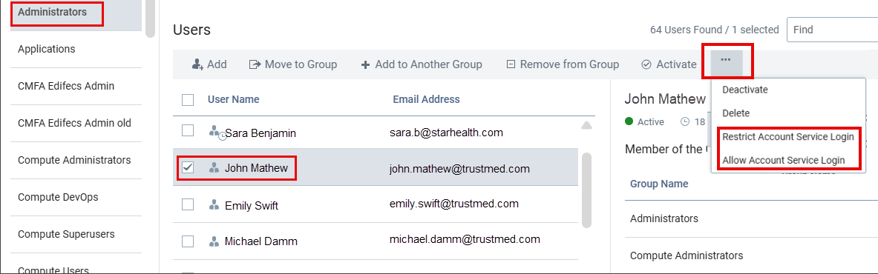The height and width of the screenshot is (274, 878).
Task: Tick the select-all checkbox in header
Action: (x=189, y=100)
